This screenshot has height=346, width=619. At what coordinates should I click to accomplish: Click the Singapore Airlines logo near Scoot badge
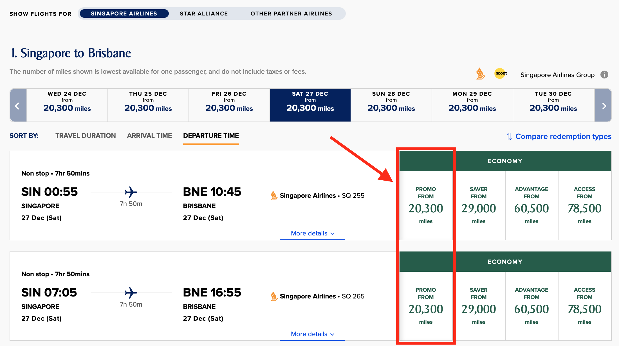(480, 74)
